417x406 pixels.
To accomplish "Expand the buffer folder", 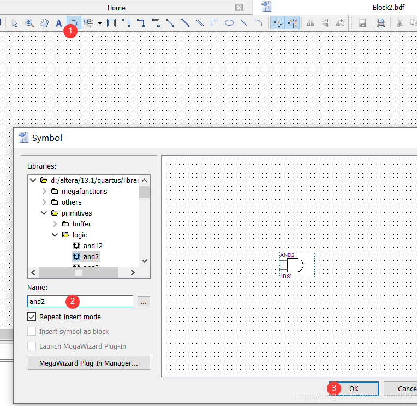I will click(x=55, y=224).
